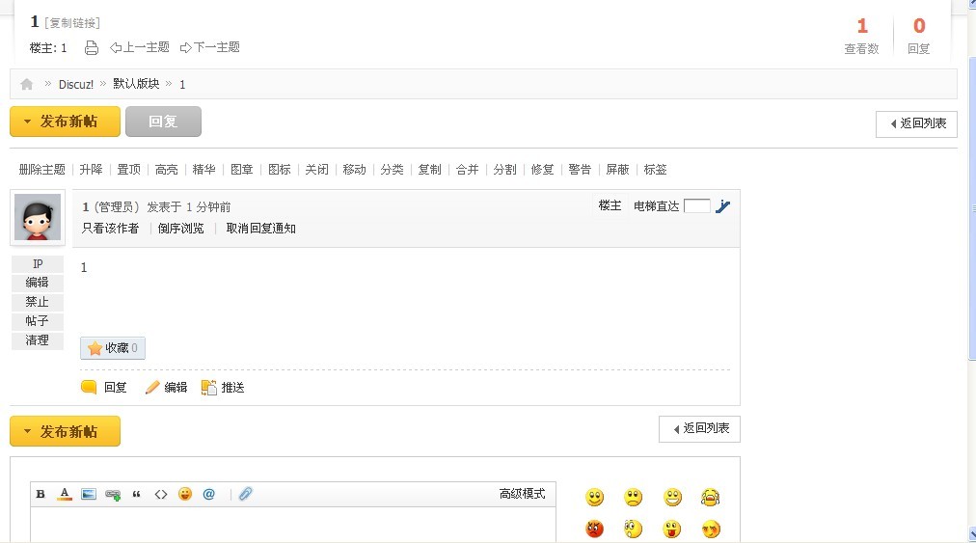Insert the sad face emoticon
Screen dimensions: 976x543
pos(634,498)
